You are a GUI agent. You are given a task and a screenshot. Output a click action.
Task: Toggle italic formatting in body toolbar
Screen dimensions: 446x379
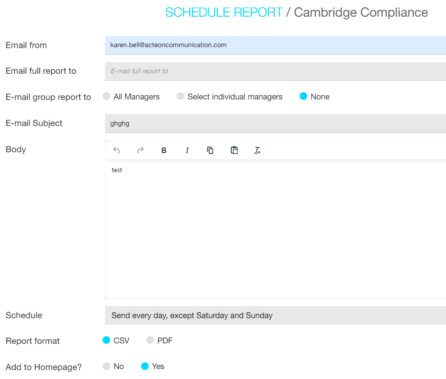[x=187, y=150]
